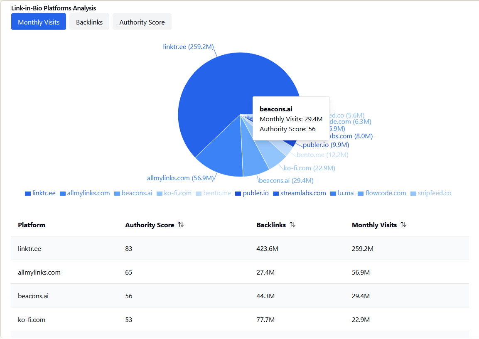
Task: Click pie label allmylinks.com (56.9M)
Action: (x=180, y=178)
